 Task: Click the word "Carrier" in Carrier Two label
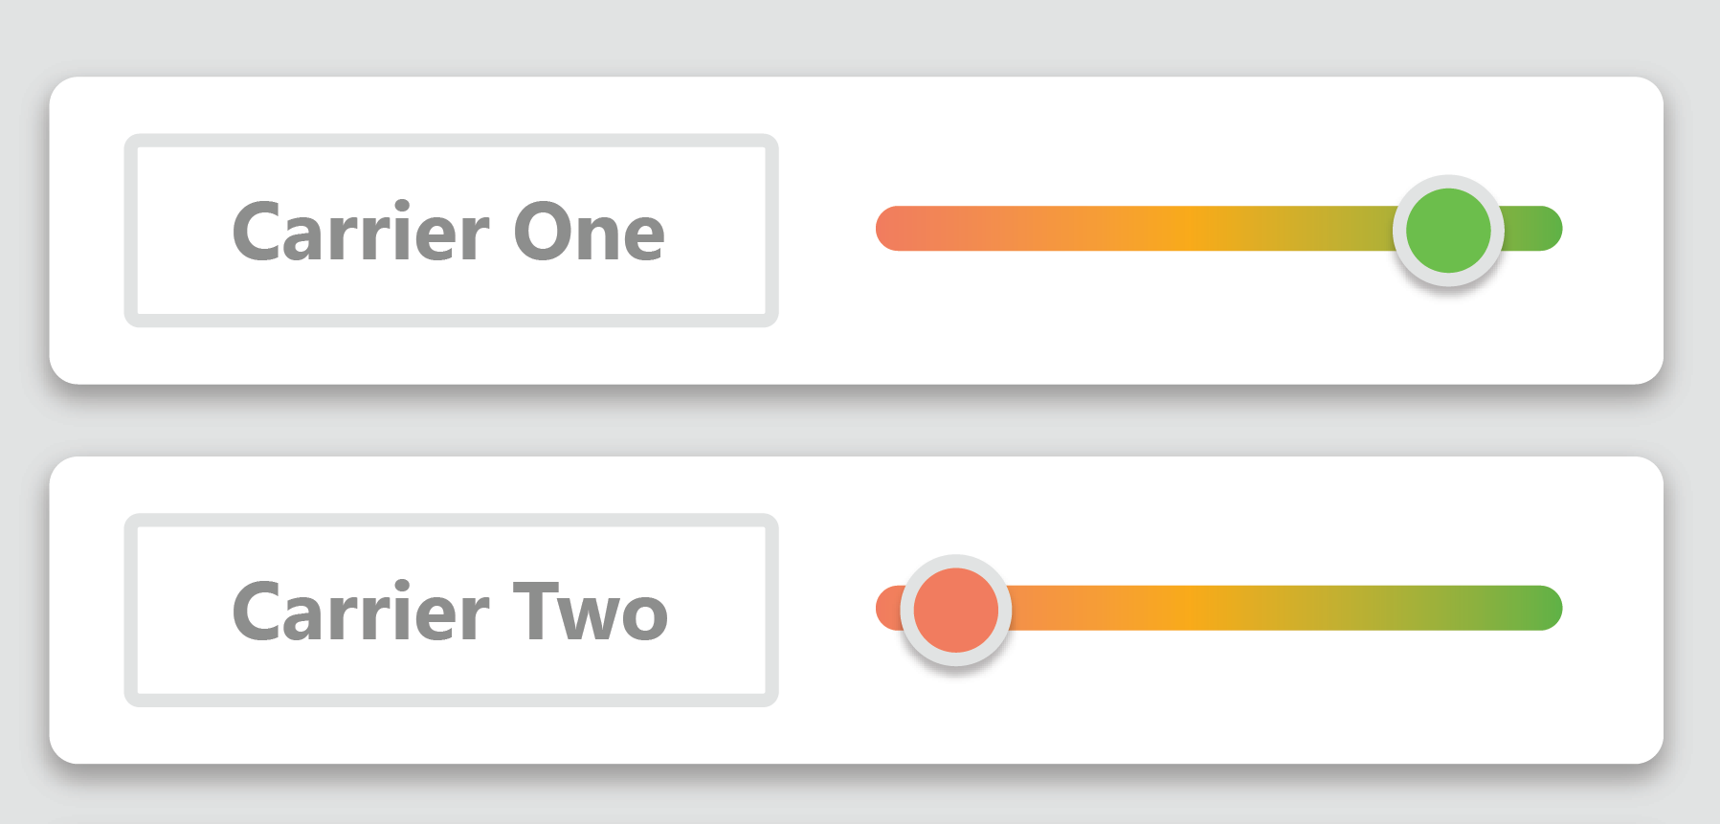[x=361, y=612]
